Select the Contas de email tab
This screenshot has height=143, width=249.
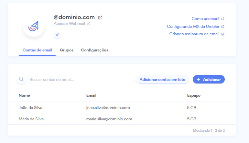point(37,50)
